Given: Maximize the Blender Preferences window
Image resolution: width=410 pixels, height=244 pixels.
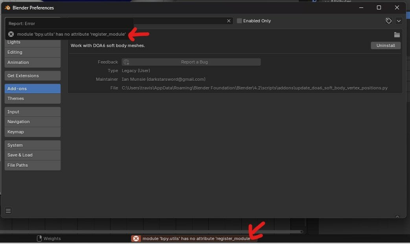Looking at the screenshot, I should tap(379, 7).
